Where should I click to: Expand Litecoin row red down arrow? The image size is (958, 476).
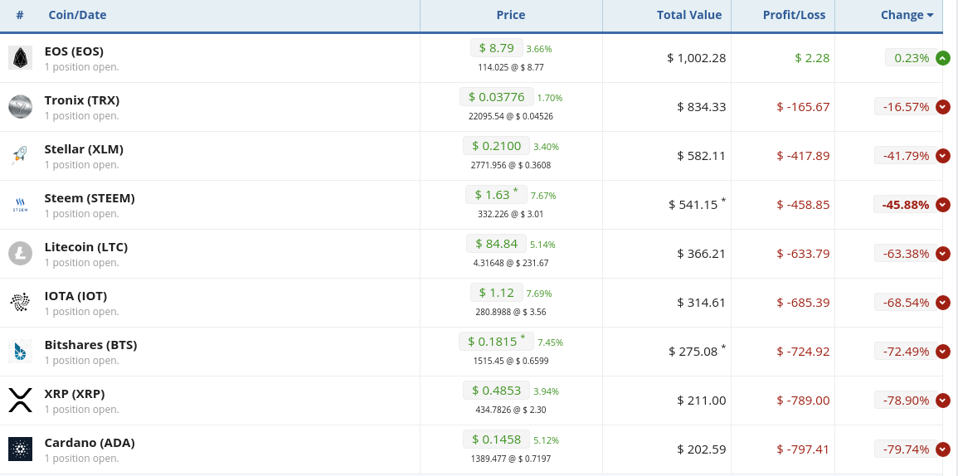point(943,254)
